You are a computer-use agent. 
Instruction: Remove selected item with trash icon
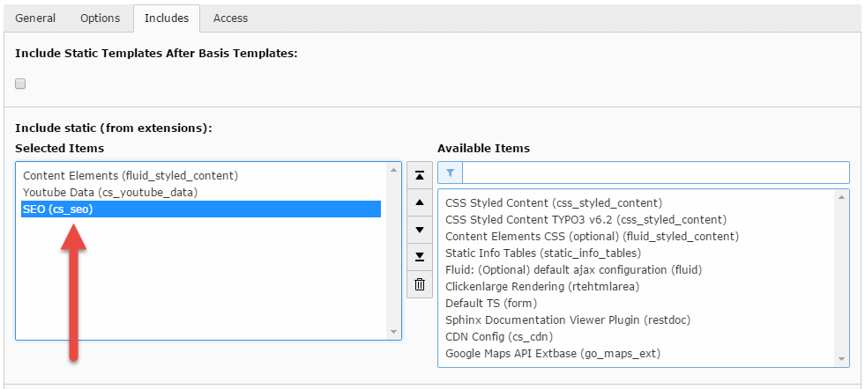click(x=420, y=284)
